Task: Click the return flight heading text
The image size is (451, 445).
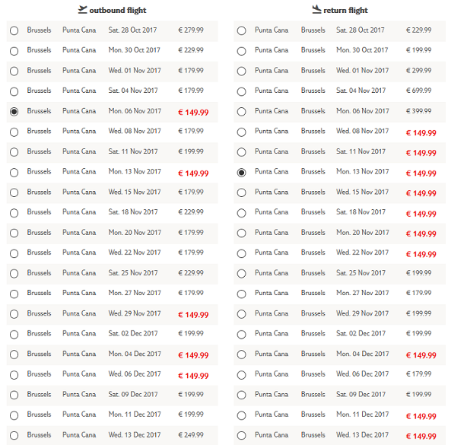Action: click(345, 11)
